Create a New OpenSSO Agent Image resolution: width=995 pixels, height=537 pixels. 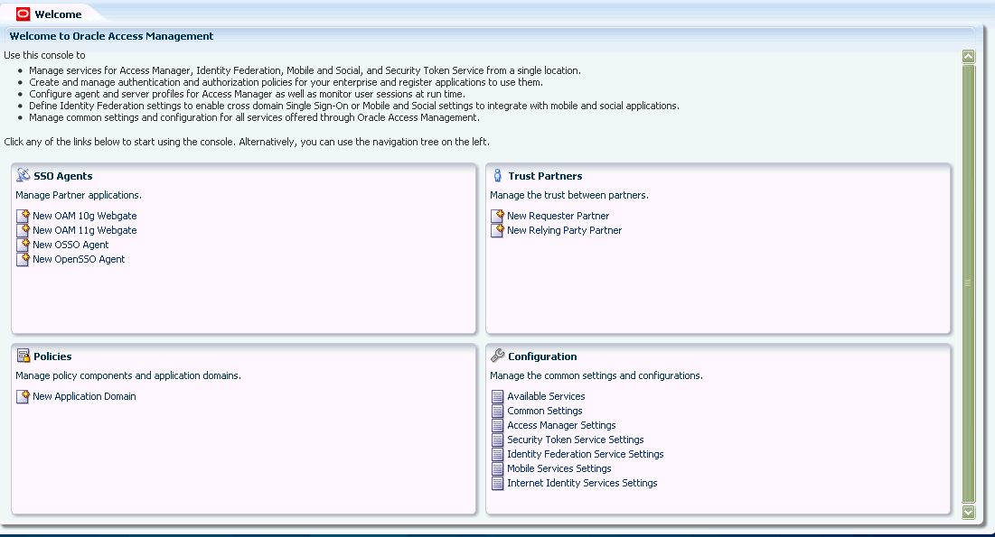(x=79, y=259)
